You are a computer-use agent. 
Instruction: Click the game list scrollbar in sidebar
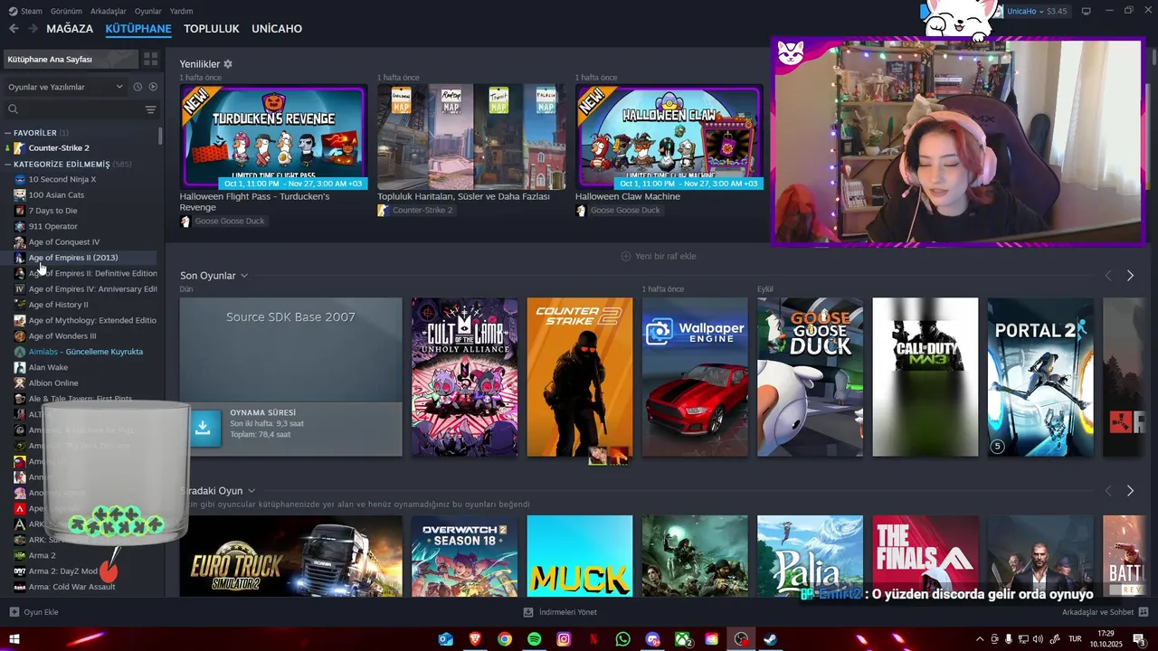click(x=161, y=136)
